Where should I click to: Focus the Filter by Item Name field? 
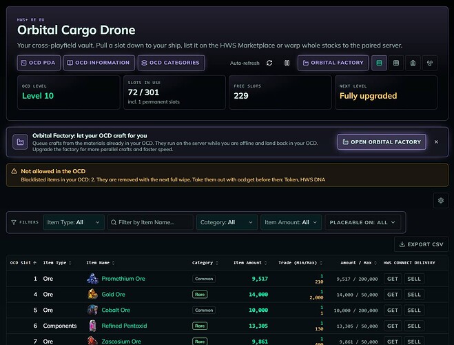click(150, 222)
